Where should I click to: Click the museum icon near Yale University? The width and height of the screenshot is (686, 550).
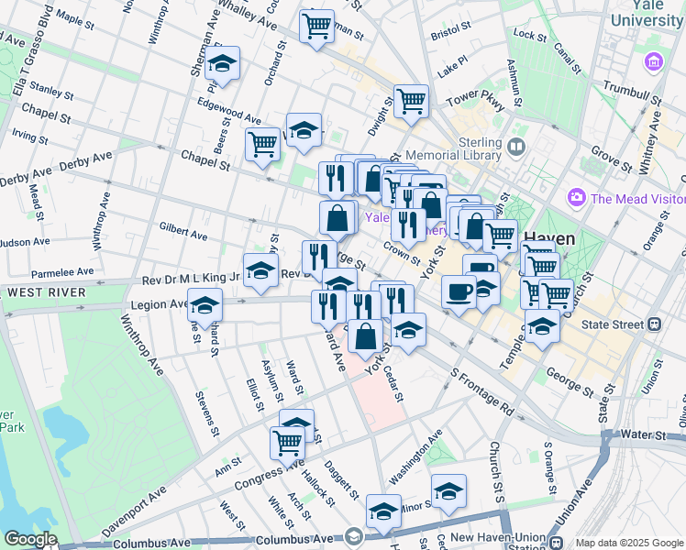click(x=654, y=61)
